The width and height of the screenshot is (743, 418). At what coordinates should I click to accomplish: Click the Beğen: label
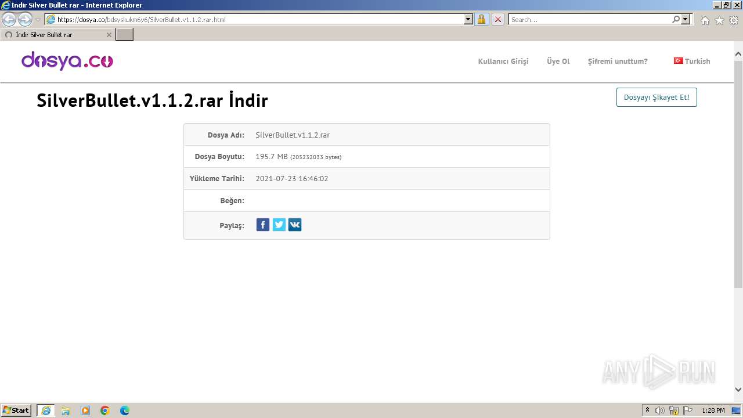[x=232, y=201]
